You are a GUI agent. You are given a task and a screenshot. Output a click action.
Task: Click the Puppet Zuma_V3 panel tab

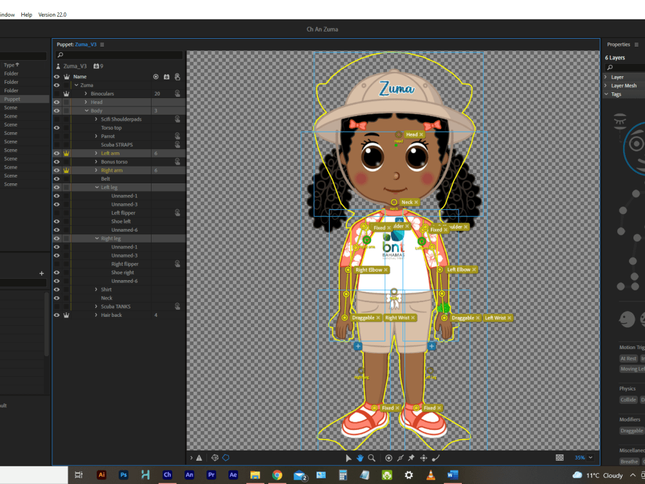coord(77,45)
